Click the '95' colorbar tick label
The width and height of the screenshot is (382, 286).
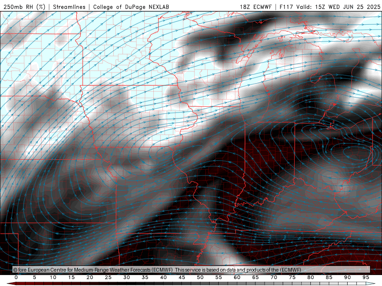point(366,277)
